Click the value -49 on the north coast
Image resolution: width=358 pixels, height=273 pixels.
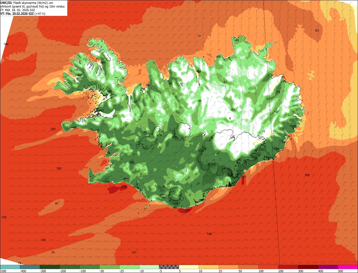point(218,57)
